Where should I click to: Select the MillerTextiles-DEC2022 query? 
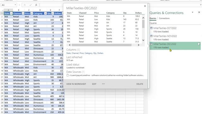[x=175, y=46]
